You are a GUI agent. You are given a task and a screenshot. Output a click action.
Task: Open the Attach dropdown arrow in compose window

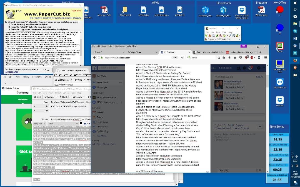pos(69,97)
